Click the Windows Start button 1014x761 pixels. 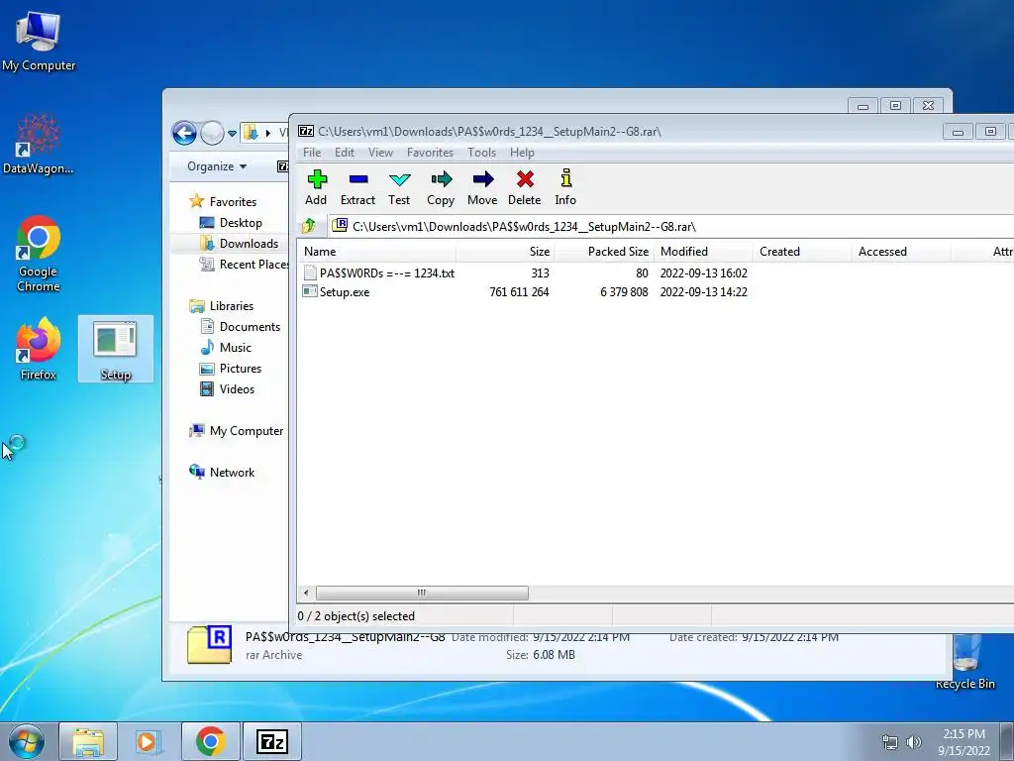27,741
